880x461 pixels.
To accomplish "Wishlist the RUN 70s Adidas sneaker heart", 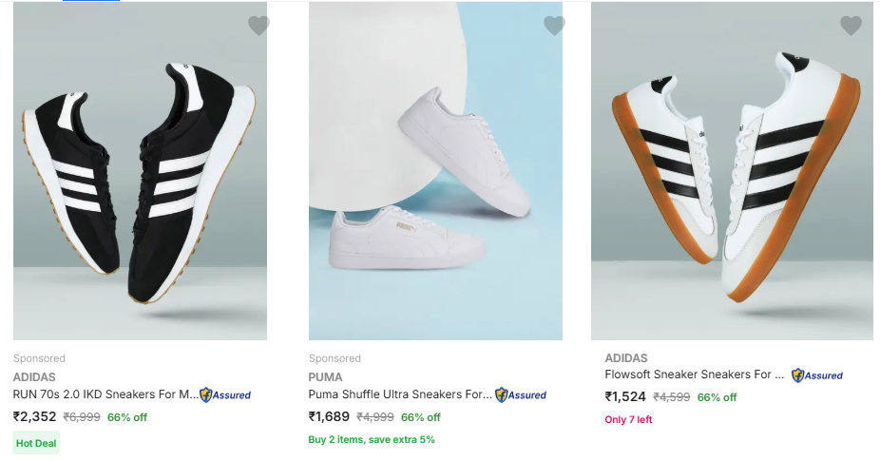I will [x=258, y=27].
